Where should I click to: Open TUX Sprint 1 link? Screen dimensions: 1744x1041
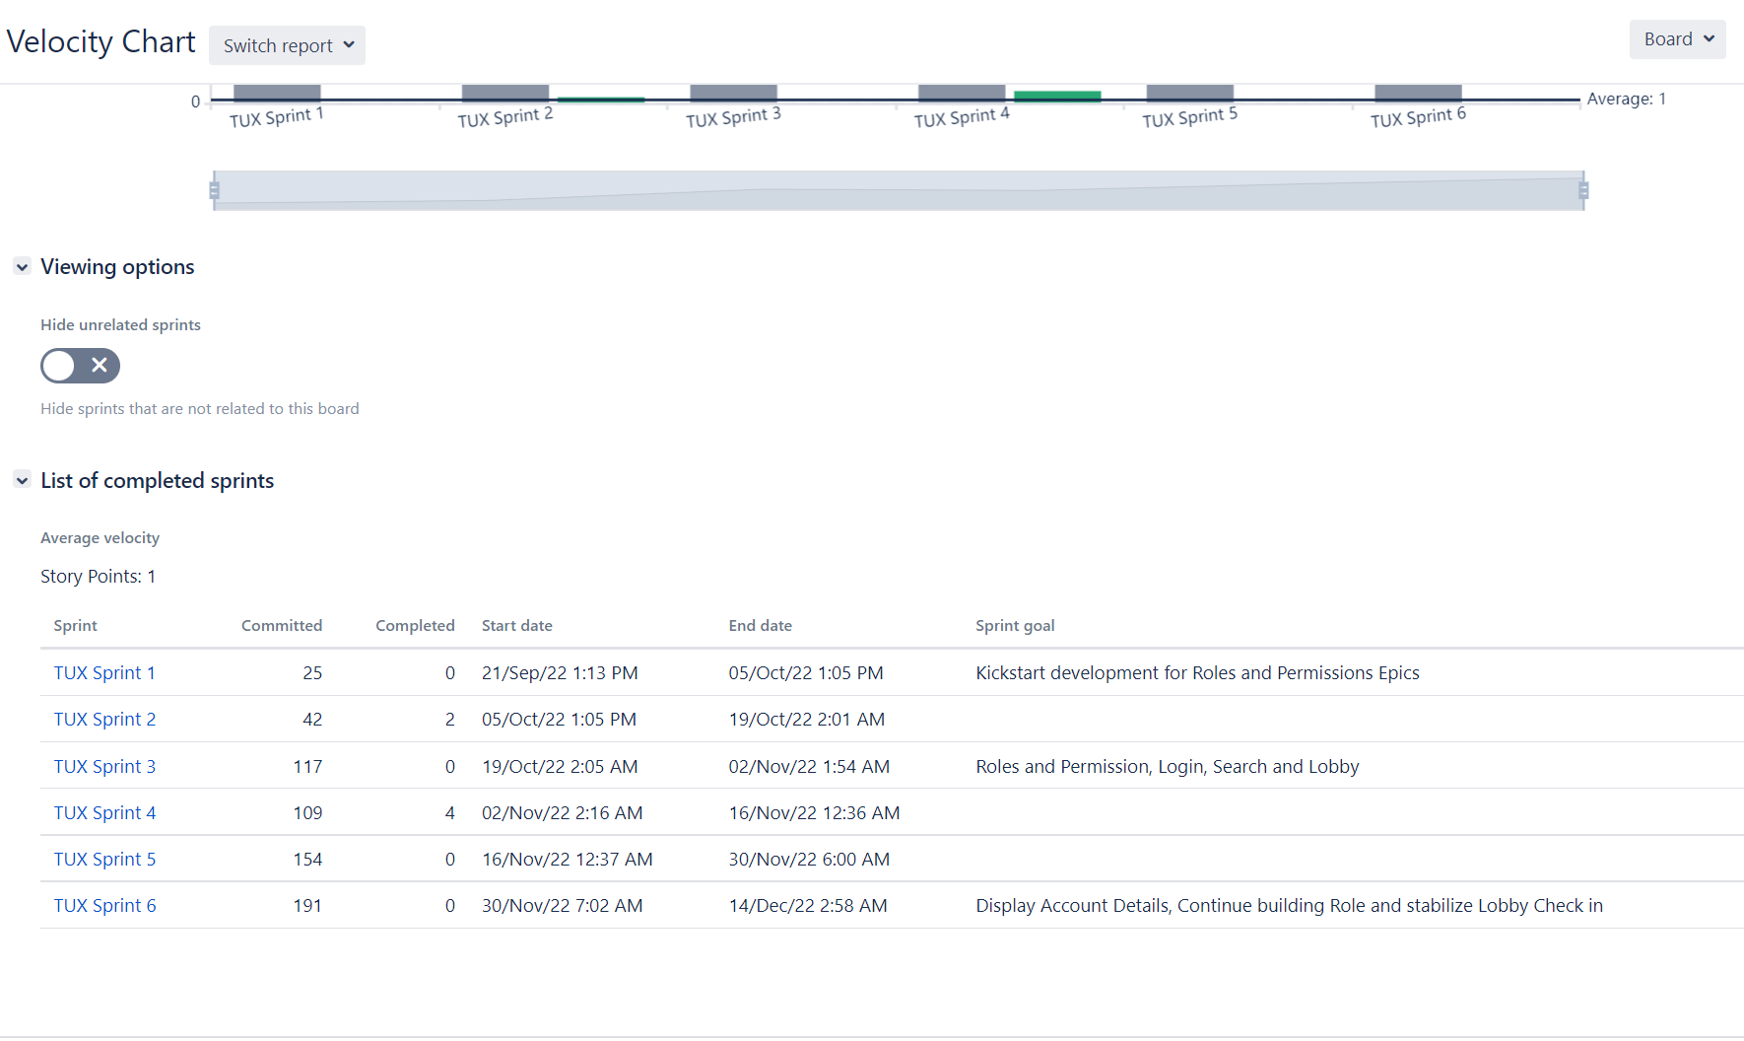pos(104,673)
